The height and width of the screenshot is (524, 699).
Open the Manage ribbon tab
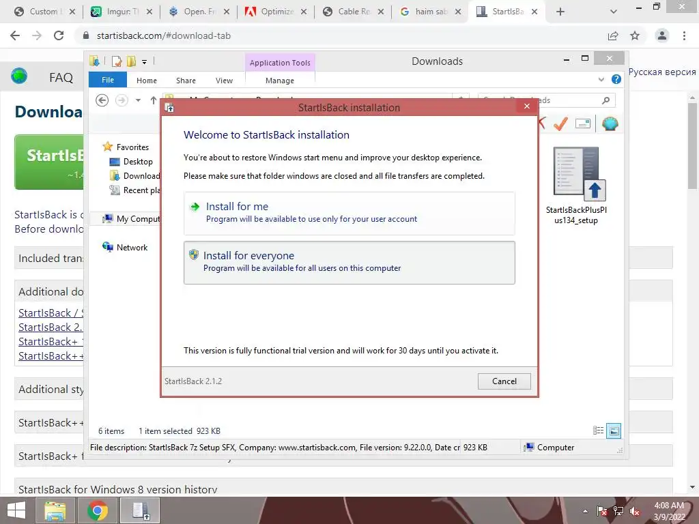point(279,81)
